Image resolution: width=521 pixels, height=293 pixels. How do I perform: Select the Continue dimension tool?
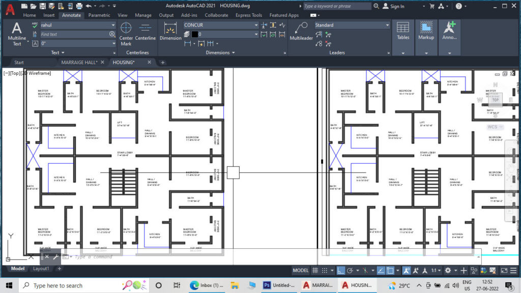coord(210,44)
